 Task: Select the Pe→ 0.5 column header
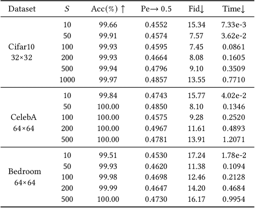click(156, 9)
